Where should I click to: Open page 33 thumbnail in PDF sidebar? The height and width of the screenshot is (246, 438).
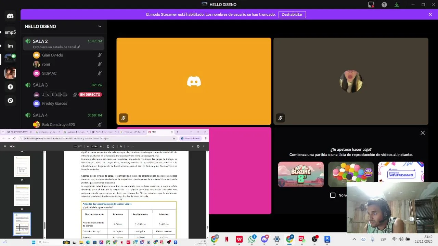(22, 195)
